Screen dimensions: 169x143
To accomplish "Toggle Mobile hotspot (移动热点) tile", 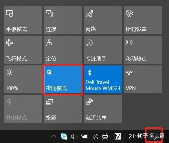I will (x=143, y=50).
